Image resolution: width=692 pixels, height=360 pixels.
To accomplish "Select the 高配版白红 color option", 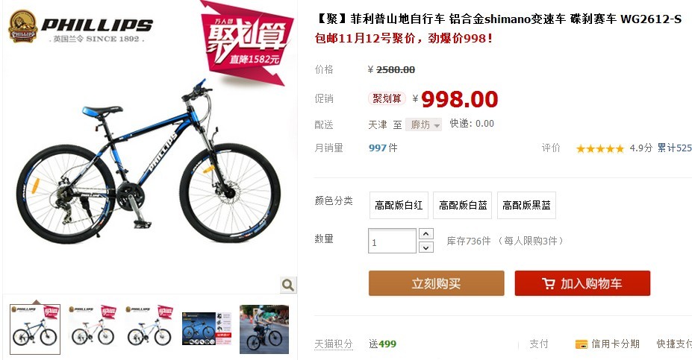I will tap(399, 205).
